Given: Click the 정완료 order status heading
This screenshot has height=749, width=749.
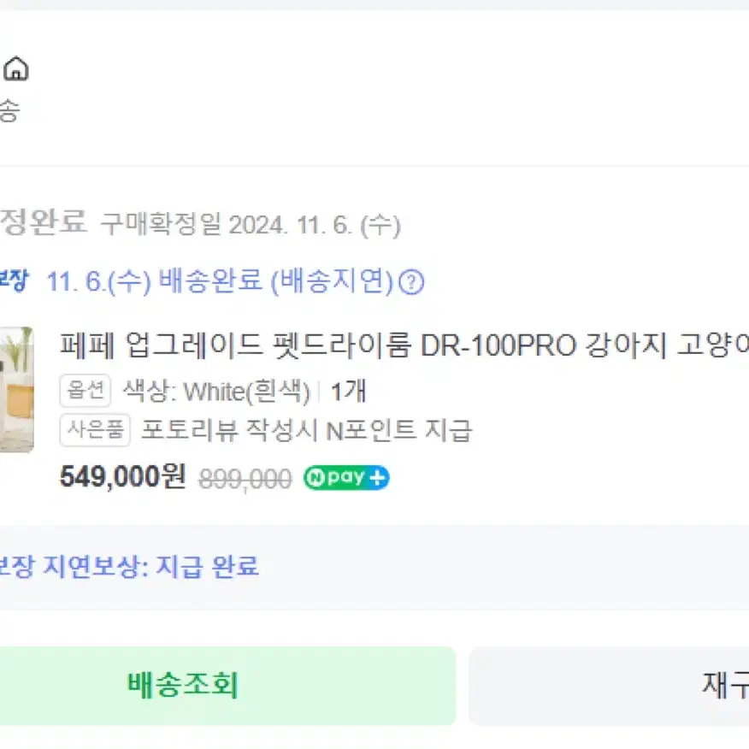Looking at the screenshot, I should [43, 222].
